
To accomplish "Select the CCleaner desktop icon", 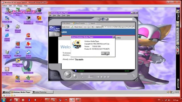I will [x=28, y=36].
